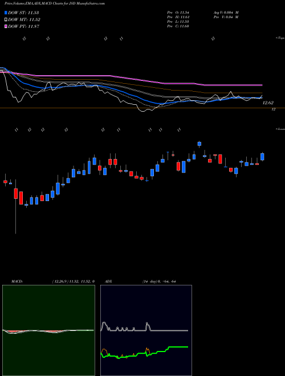The height and width of the screenshot is (376, 285).
Task: Click the ADX (14 day) values text
Action: (x=159, y=281)
